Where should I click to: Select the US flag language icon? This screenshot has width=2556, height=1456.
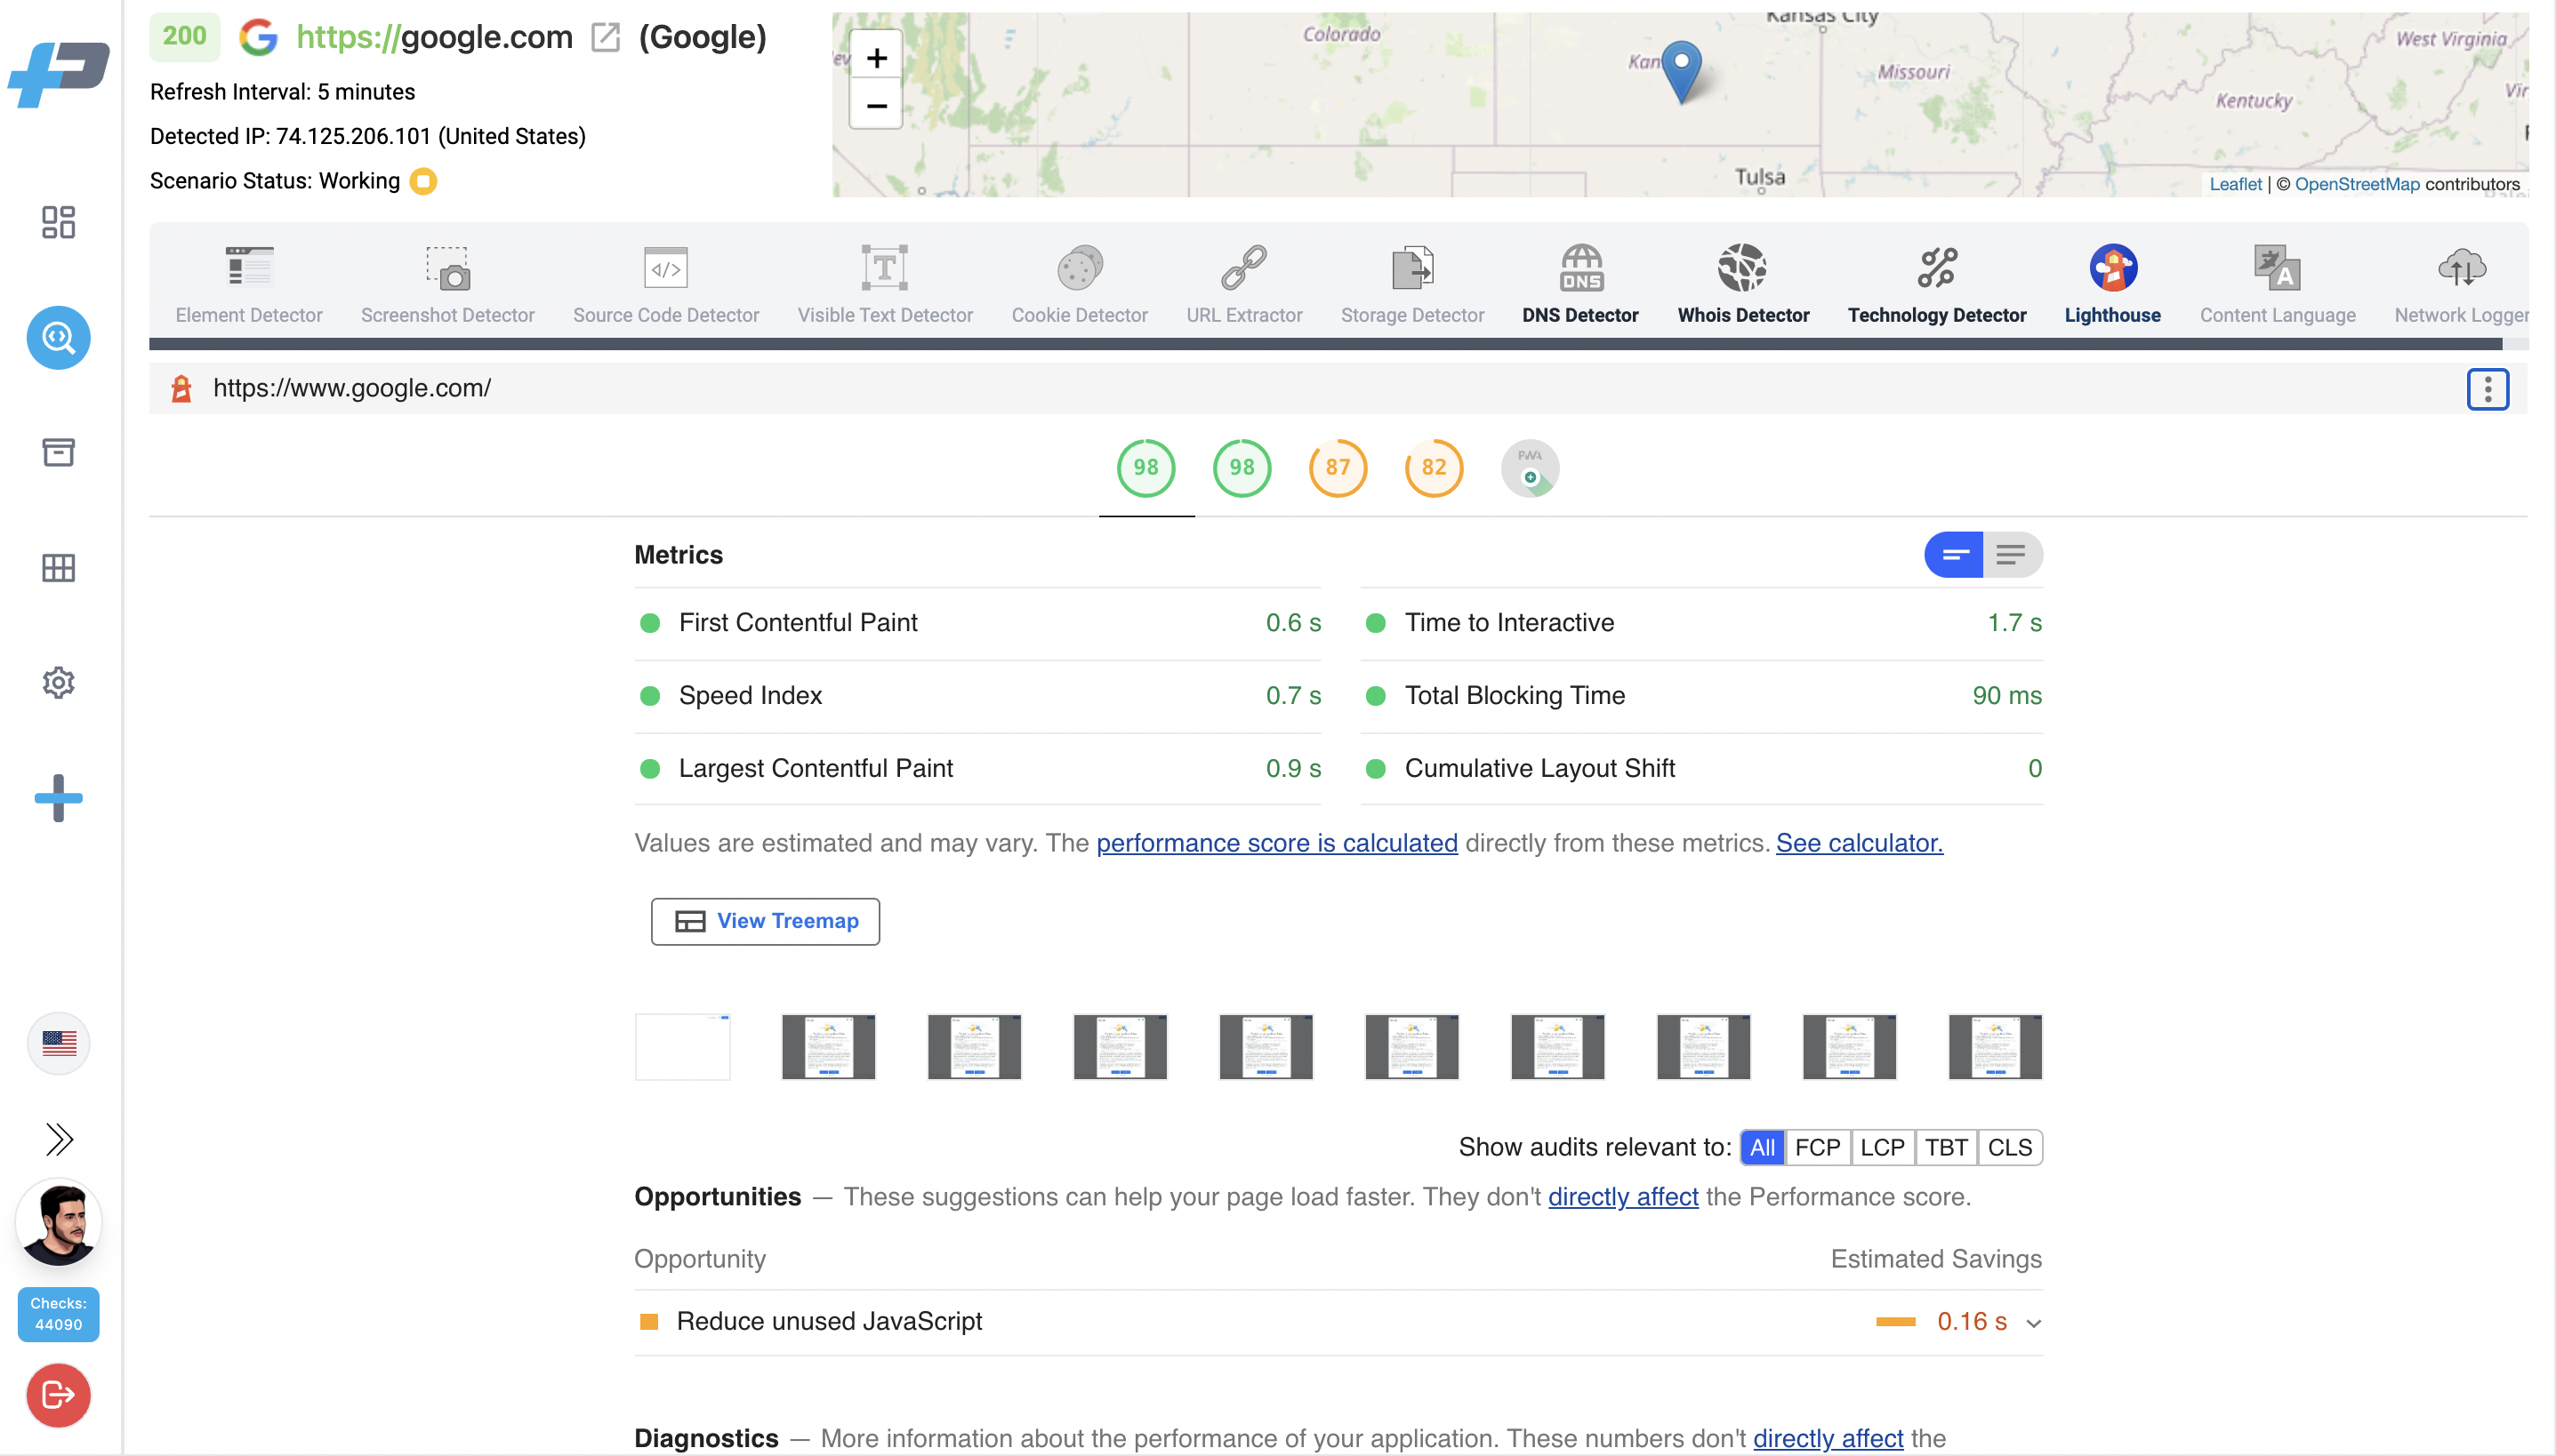pos(58,1043)
